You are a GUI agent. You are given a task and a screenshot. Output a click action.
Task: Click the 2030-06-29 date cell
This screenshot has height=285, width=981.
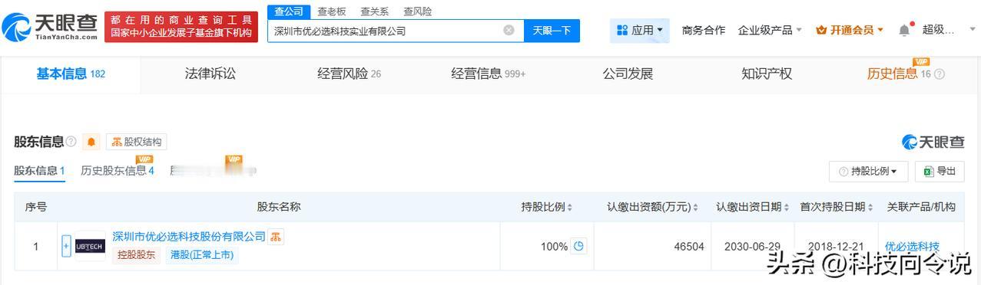pyautogui.click(x=753, y=247)
